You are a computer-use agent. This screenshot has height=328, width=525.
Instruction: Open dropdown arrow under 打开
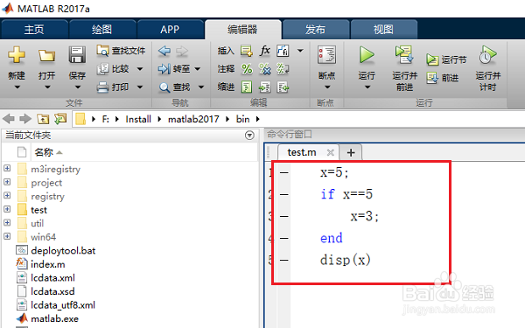47,87
